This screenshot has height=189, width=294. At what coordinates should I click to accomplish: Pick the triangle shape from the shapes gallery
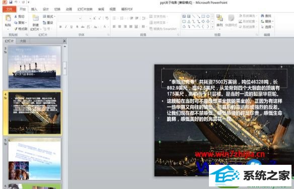pos(189,22)
